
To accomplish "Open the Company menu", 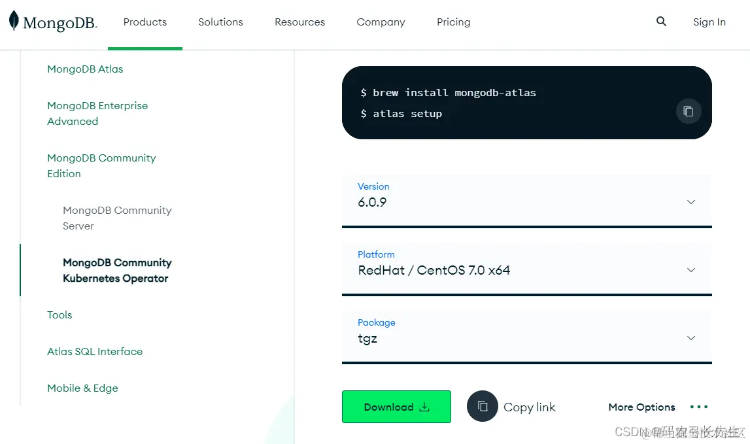I will [x=381, y=22].
